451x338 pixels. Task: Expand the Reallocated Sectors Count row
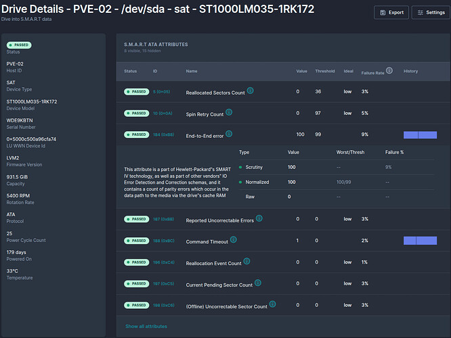(215, 93)
